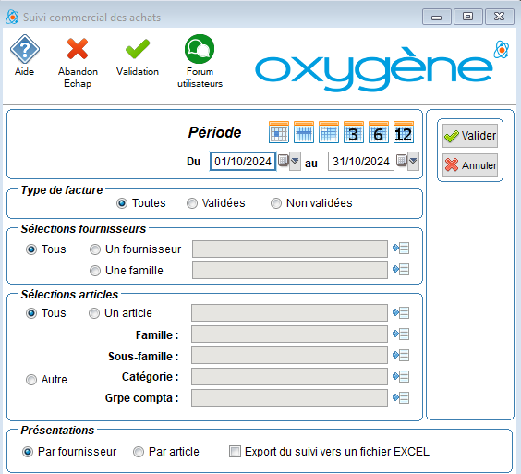The height and width of the screenshot is (474, 521).
Task: Enable Export du suivi vers un fichier EXCEL
Action: (x=235, y=452)
